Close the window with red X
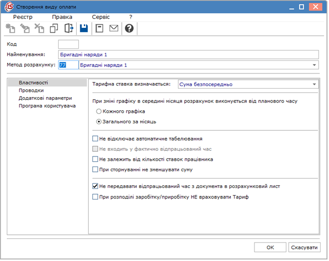Viewport: 329px width, 261px height. click(316, 7)
